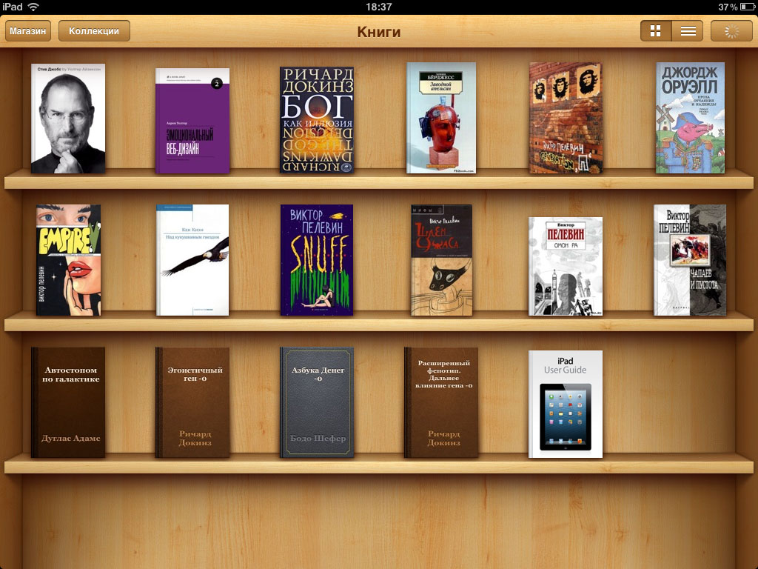Switch to list view of books

coord(688,31)
